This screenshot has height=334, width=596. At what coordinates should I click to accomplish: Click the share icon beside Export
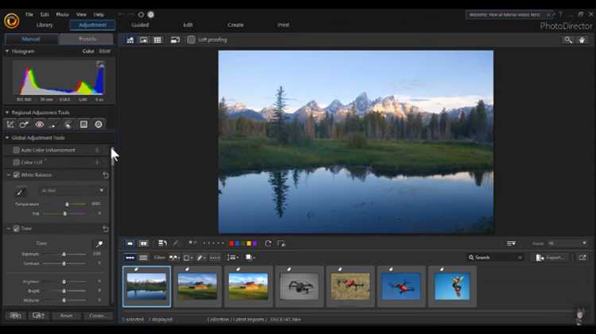tap(582, 258)
